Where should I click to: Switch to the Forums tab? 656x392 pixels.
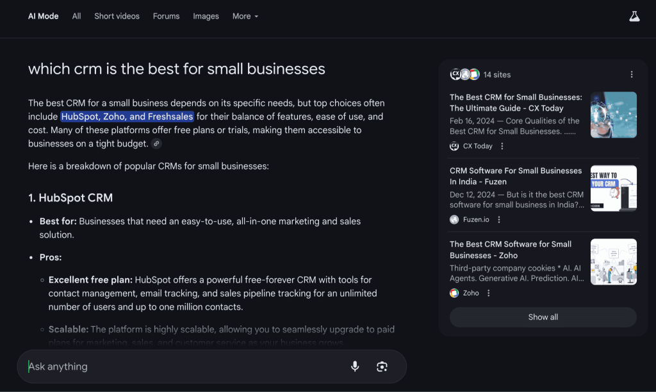tap(166, 16)
